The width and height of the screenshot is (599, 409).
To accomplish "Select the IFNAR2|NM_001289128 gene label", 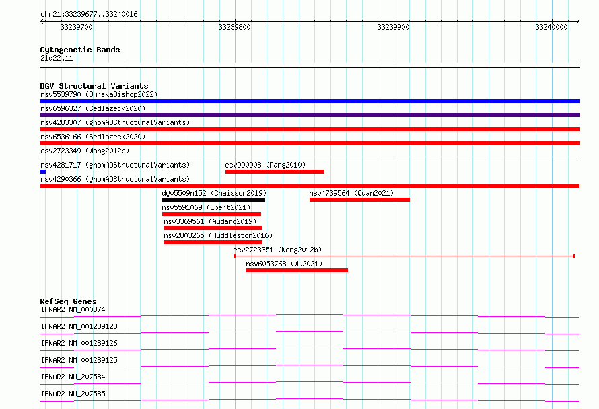I will tap(79, 326).
